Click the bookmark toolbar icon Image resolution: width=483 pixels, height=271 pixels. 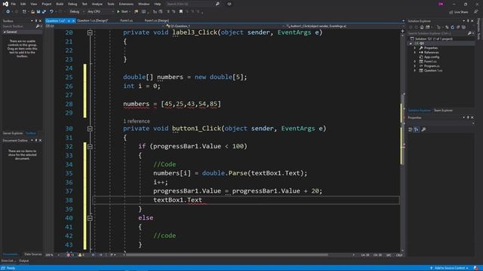(181, 12)
